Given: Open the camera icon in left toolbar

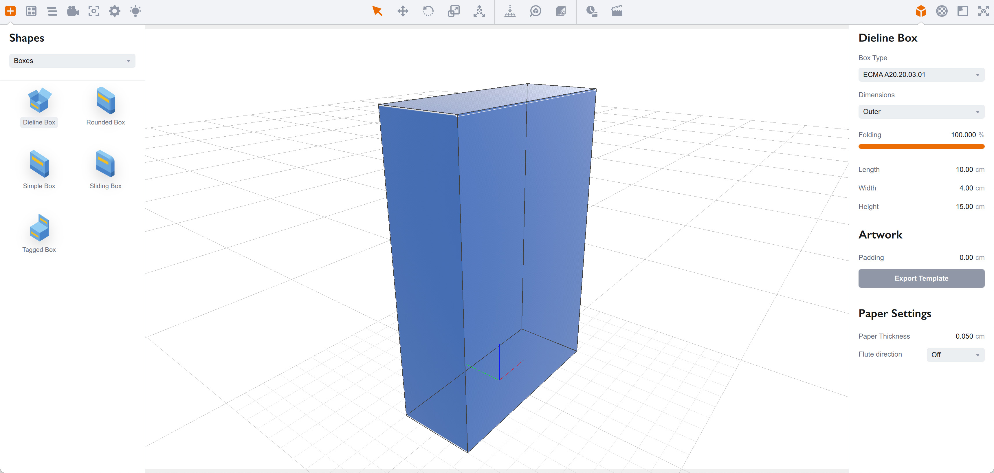Looking at the screenshot, I should point(73,11).
